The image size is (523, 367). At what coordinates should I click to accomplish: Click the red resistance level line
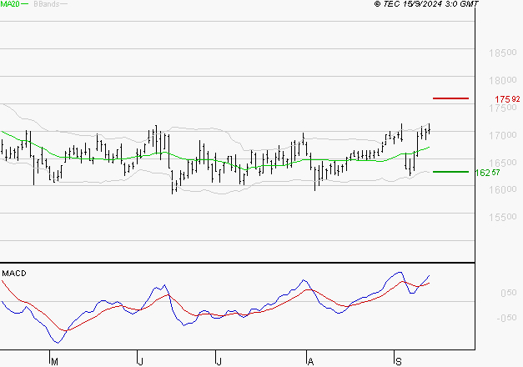click(x=450, y=98)
